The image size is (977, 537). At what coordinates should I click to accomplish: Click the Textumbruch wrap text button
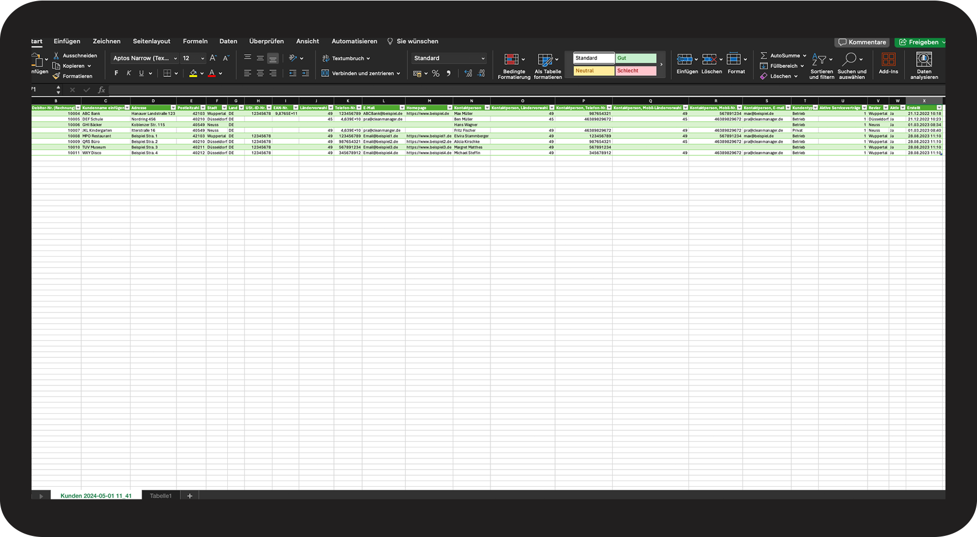(346, 58)
